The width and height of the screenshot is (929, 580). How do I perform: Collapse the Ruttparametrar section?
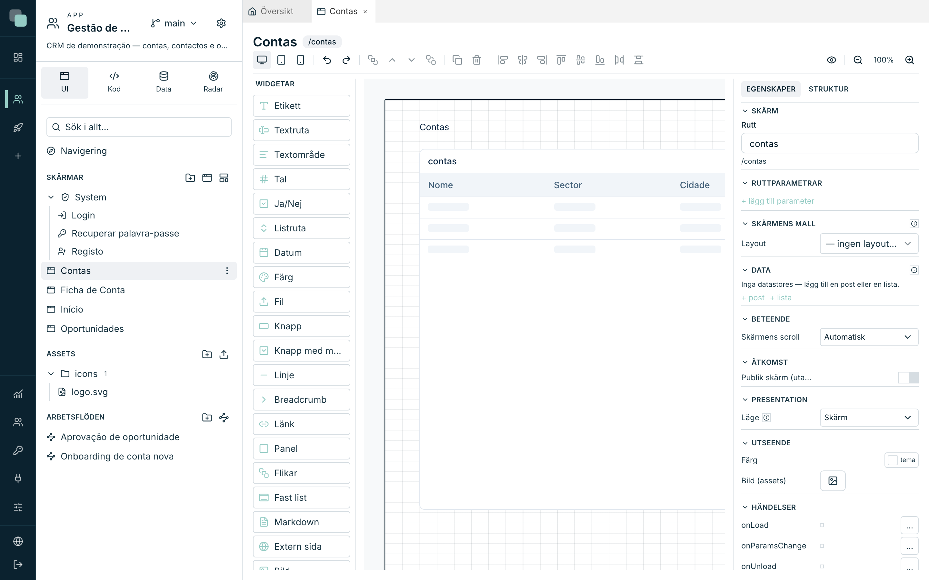tap(745, 183)
